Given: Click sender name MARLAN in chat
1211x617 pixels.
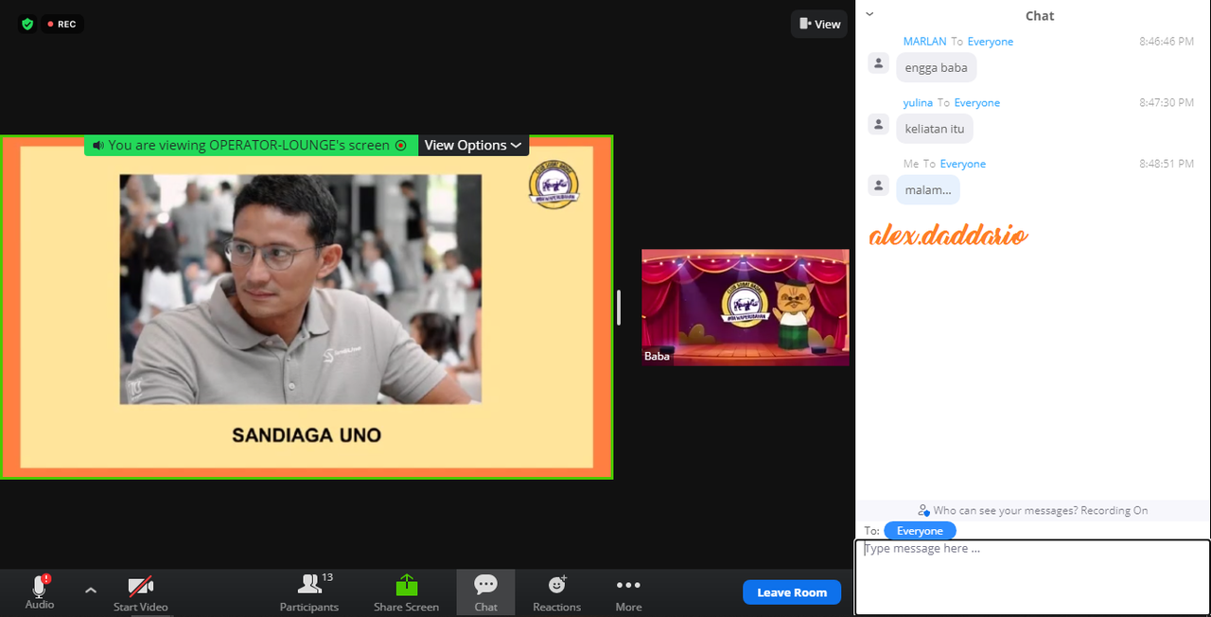Looking at the screenshot, I should pyautogui.click(x=925, y=42).
